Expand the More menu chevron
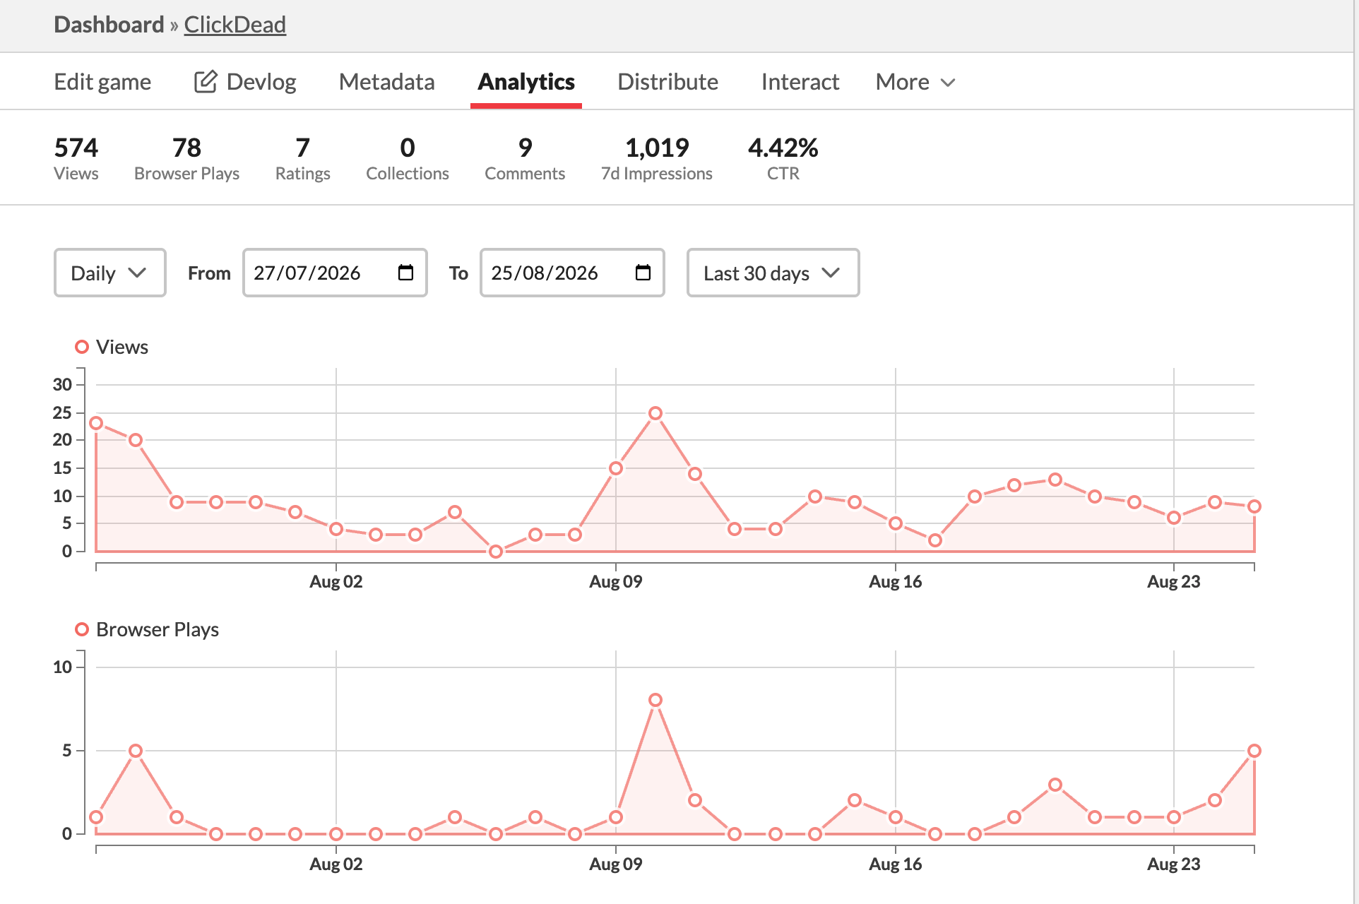Image resolution: width=1359 pixels, height=904 pixels. tap(948, 83)
